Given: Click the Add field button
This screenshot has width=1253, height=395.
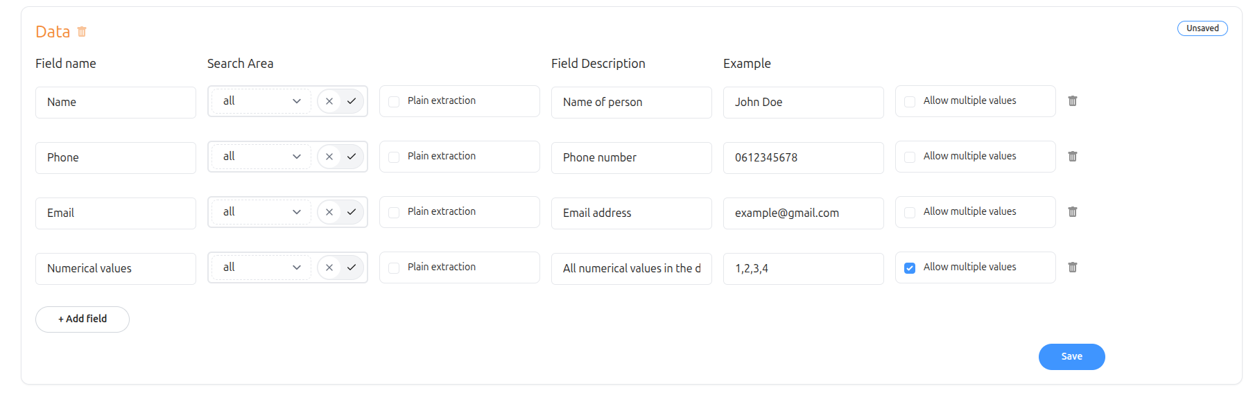Looking at the screenshot, I should click(83, 319).
